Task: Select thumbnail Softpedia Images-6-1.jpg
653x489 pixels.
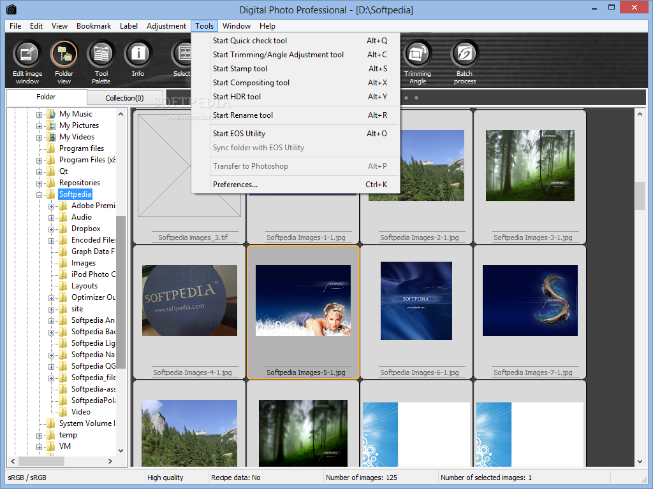Action: coord(416,312)
